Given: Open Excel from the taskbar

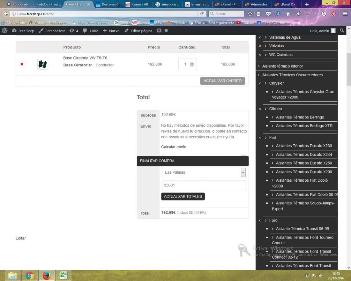Looking at the screenshot, I should pos(63,275).
